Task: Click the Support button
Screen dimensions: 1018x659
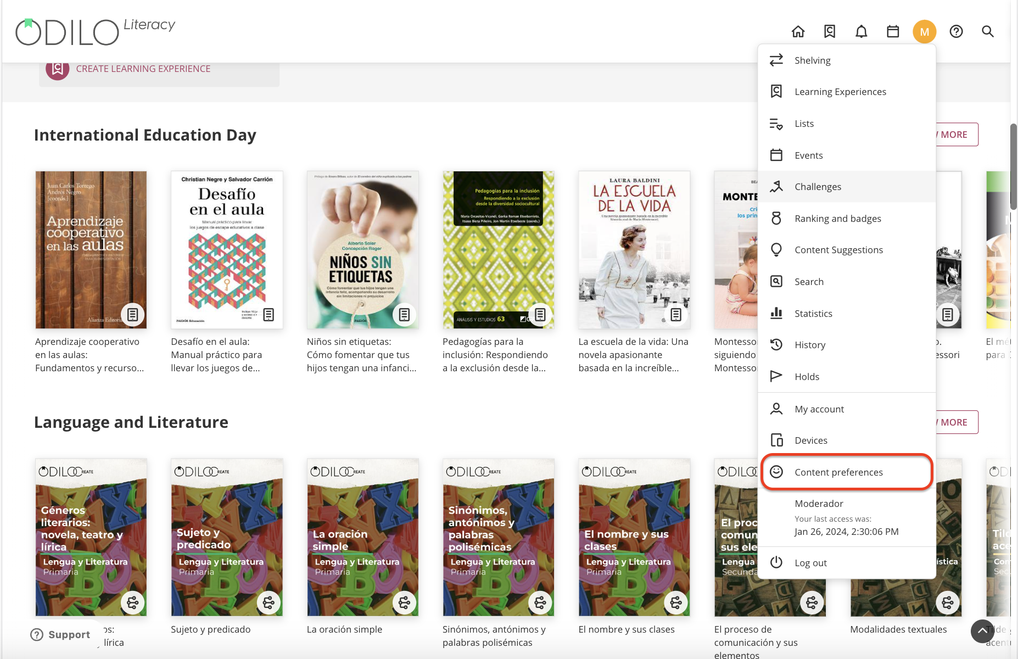Action: tap(60, 635)
